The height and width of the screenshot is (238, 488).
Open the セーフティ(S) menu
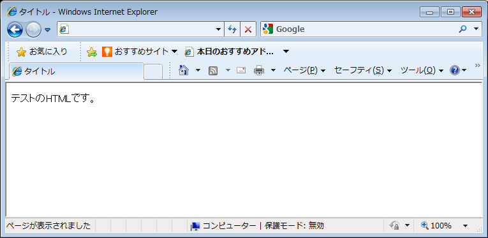click(363, 71)
